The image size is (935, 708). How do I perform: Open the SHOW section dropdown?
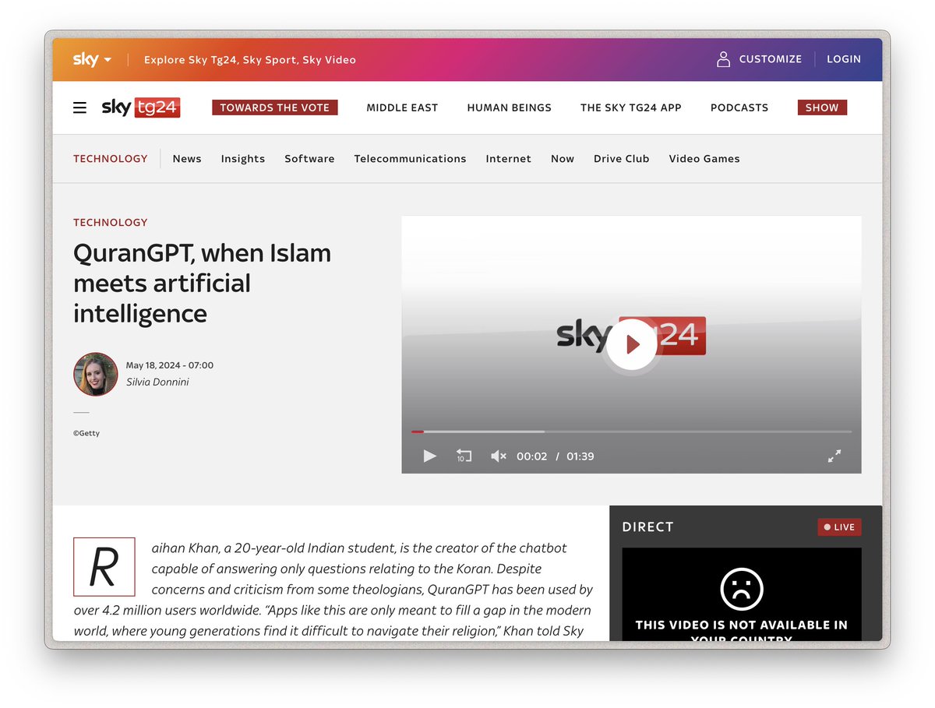821,107
